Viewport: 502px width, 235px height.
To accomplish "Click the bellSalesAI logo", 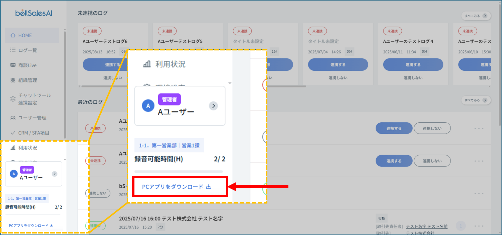I will [34, 13].
